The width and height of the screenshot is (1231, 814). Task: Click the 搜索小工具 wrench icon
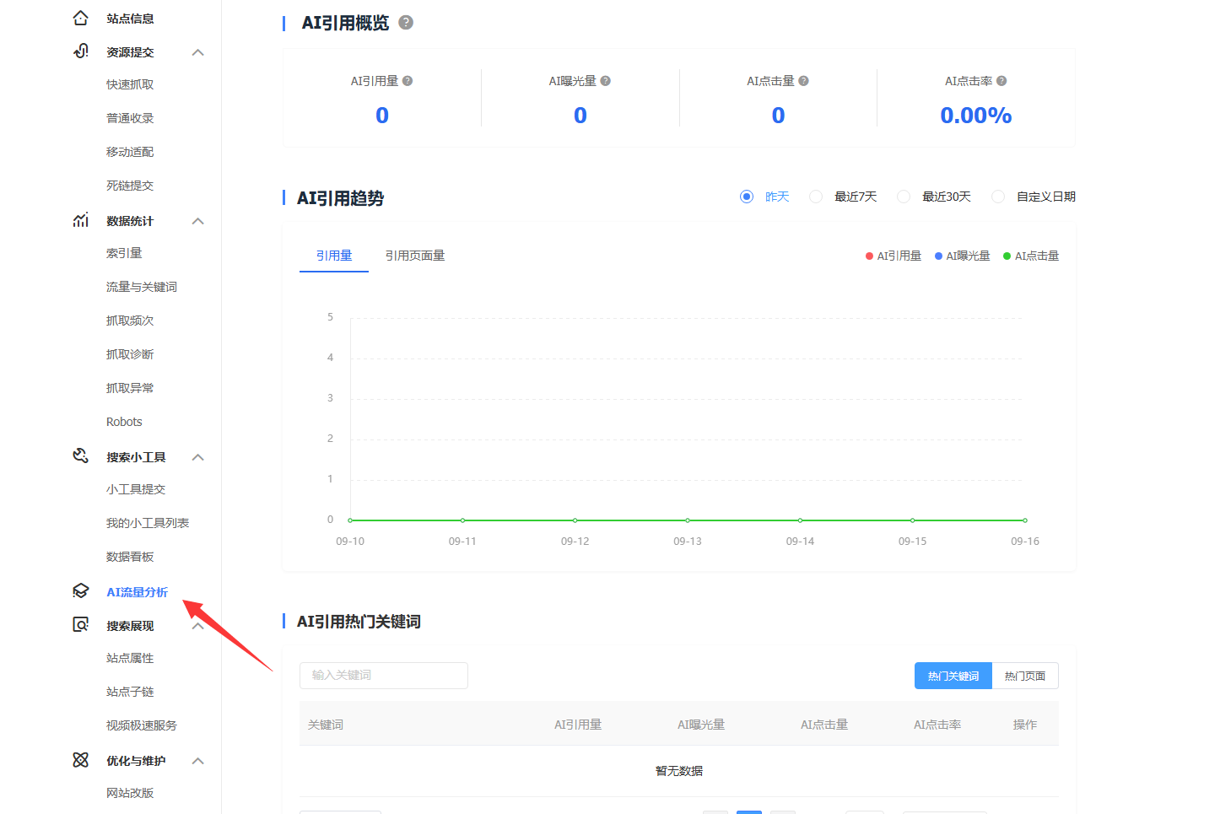point(81,456)
